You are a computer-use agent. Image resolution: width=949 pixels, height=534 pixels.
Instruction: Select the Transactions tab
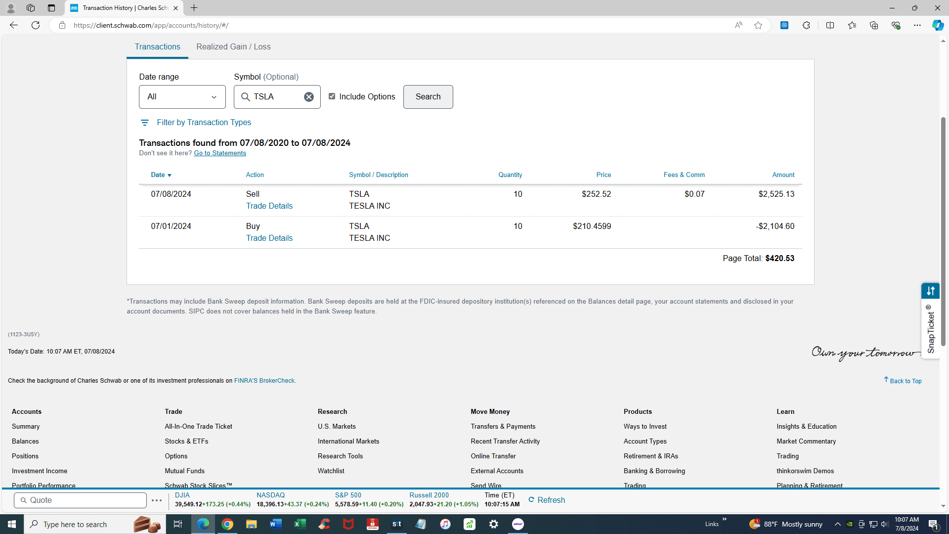pyautogui.click(x=157, y=47)
